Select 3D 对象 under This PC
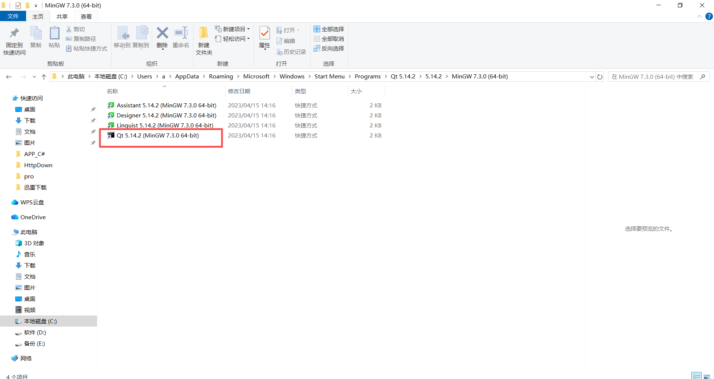714x379 pixels. pos(30,243)
